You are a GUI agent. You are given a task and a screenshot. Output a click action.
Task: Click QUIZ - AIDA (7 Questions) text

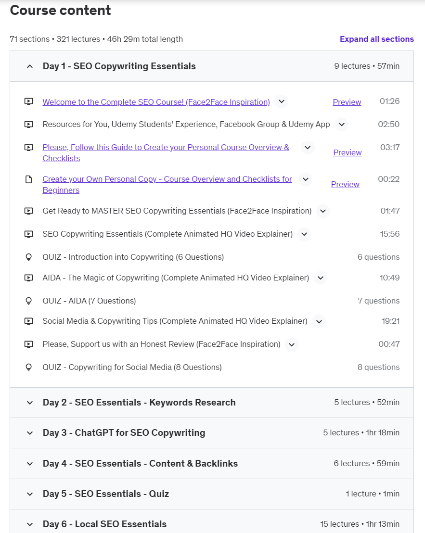89,301
